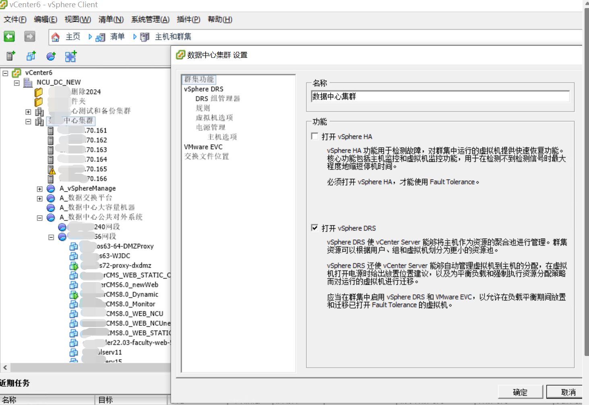Open the 文件(F) menu

click(14, 19)
